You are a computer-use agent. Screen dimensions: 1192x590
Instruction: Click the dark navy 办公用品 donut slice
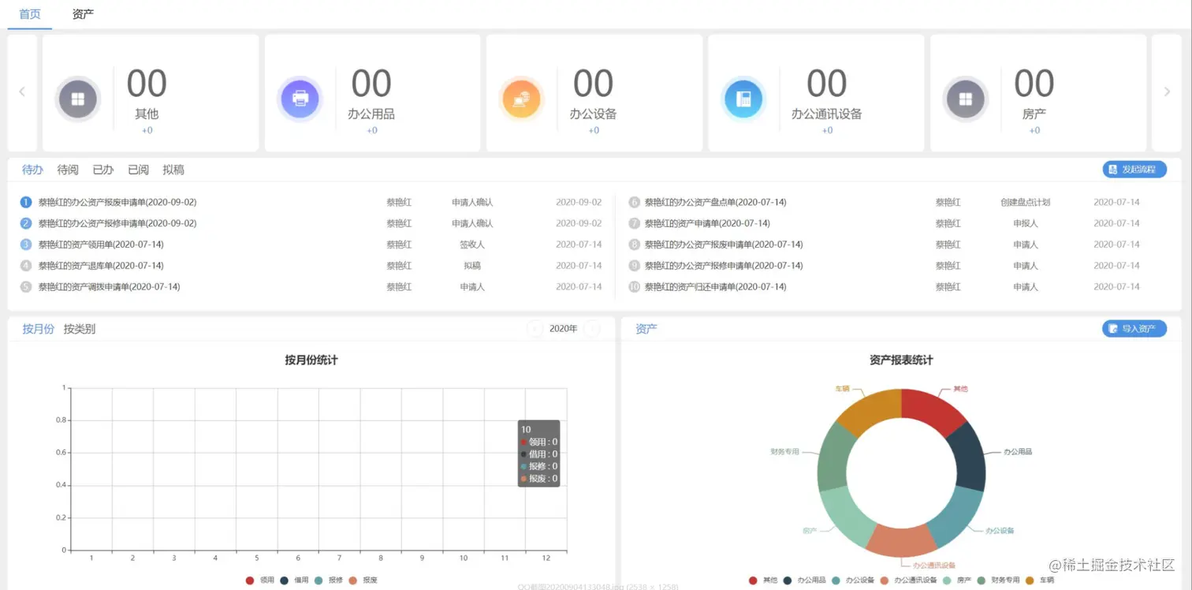click(x=970, y=456)
